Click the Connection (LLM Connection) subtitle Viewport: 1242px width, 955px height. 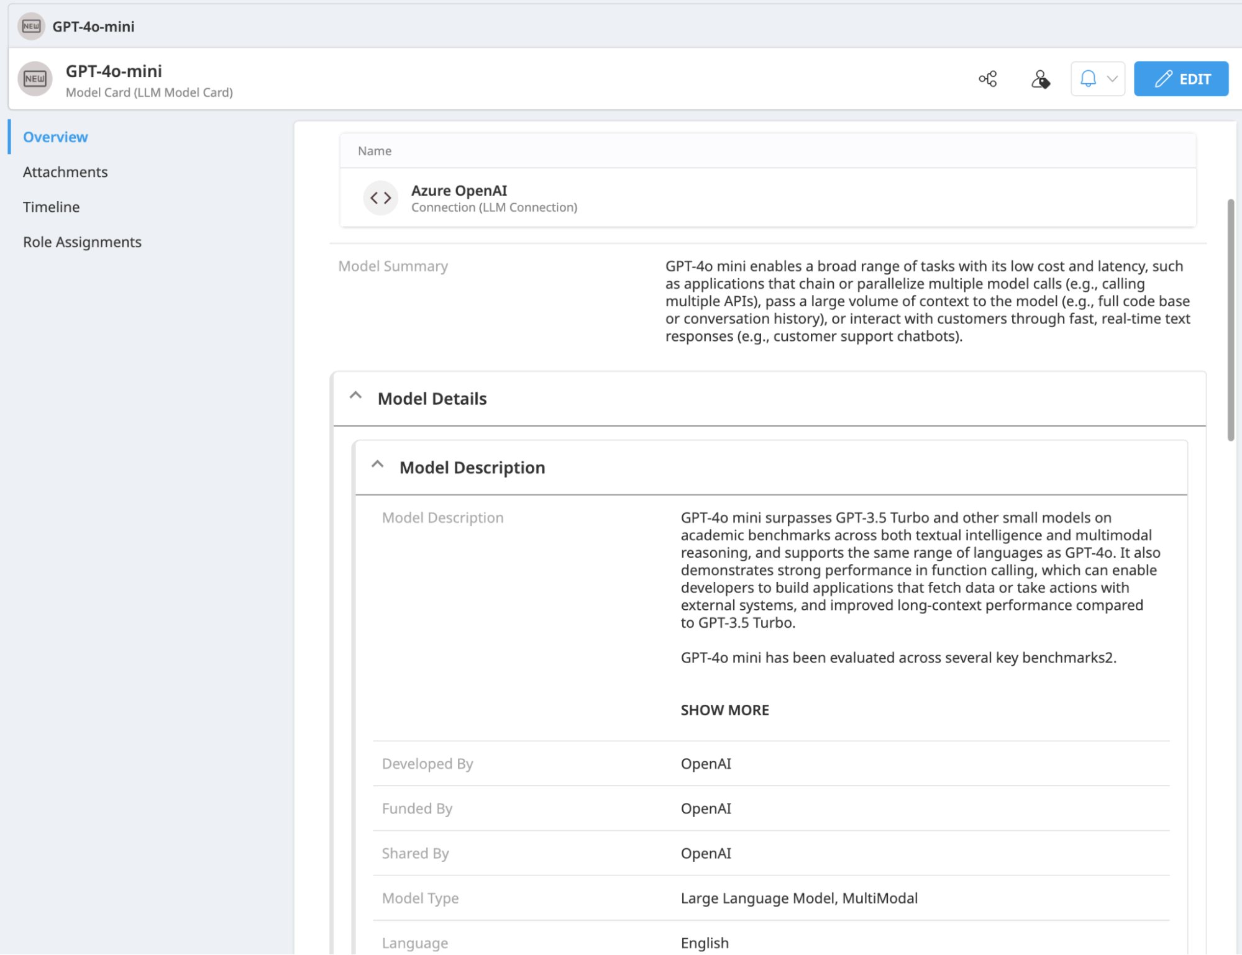(494, 207)
